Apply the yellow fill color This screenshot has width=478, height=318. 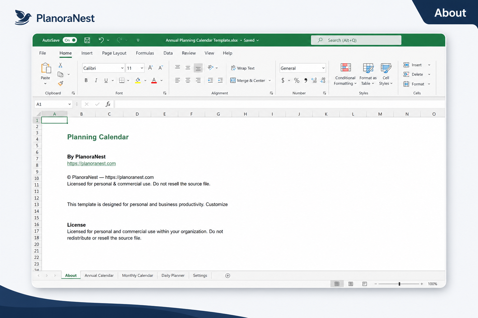coord(138,80)
